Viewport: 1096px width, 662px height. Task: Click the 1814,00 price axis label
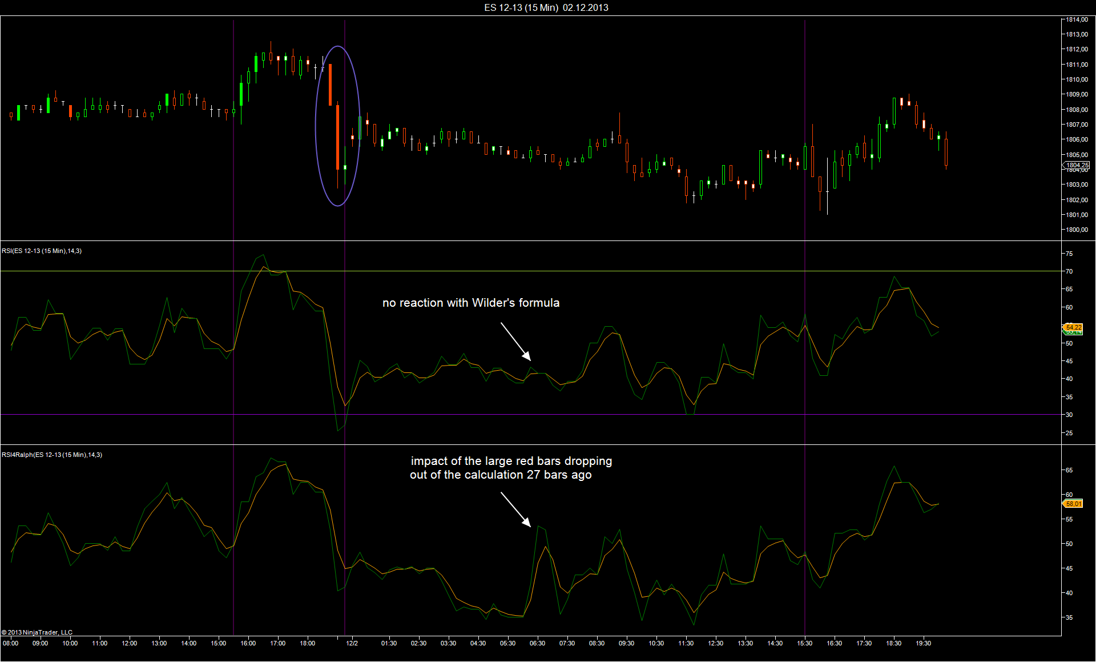[x=1077, y=19]
